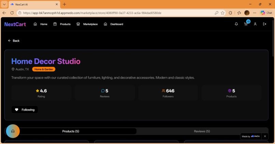Switch to the Products (5) tab
Screen dimensions: 275x144
71,131
